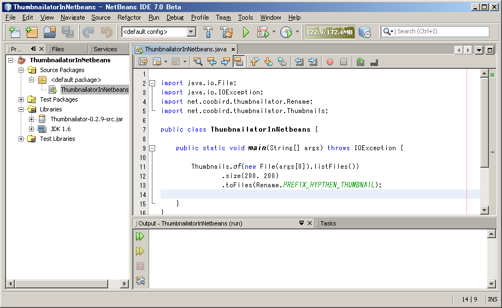Open the default config dropdown

click(x=191, y=32)
